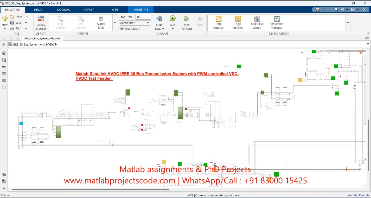Viewport: 371px width, 198px height.
Task: Open the Library Browser
Action: (41, 23)
